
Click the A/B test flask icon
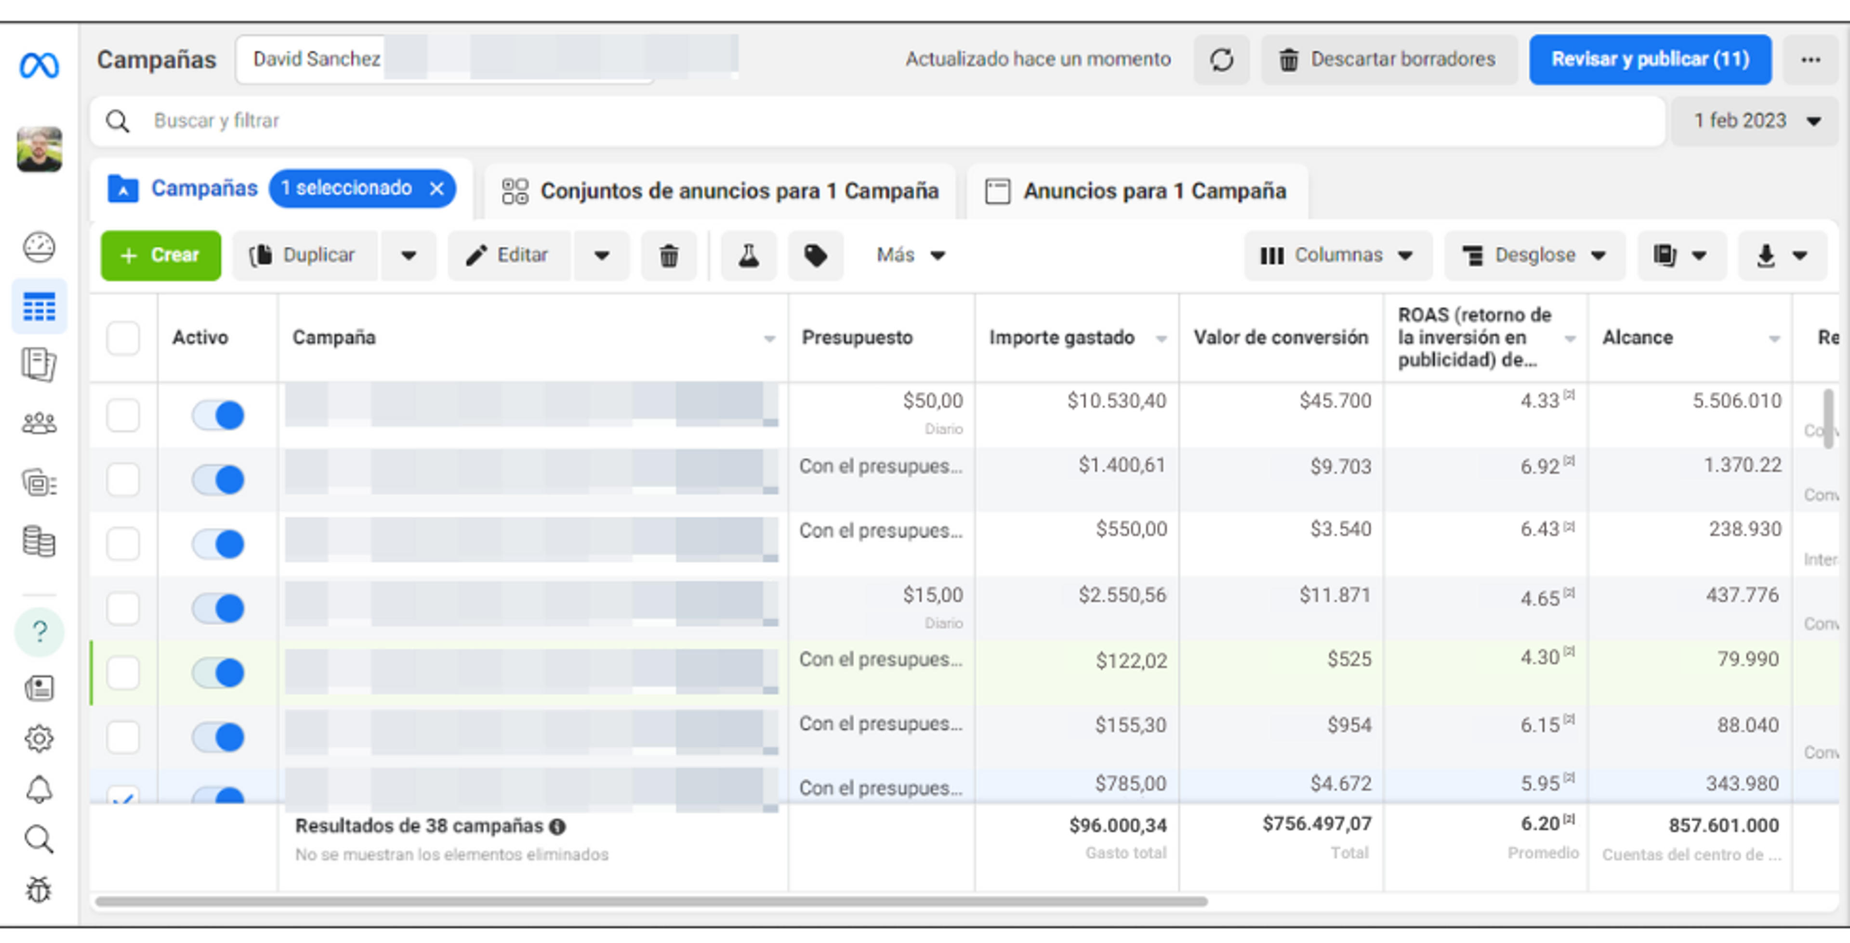tap(748, 256)
